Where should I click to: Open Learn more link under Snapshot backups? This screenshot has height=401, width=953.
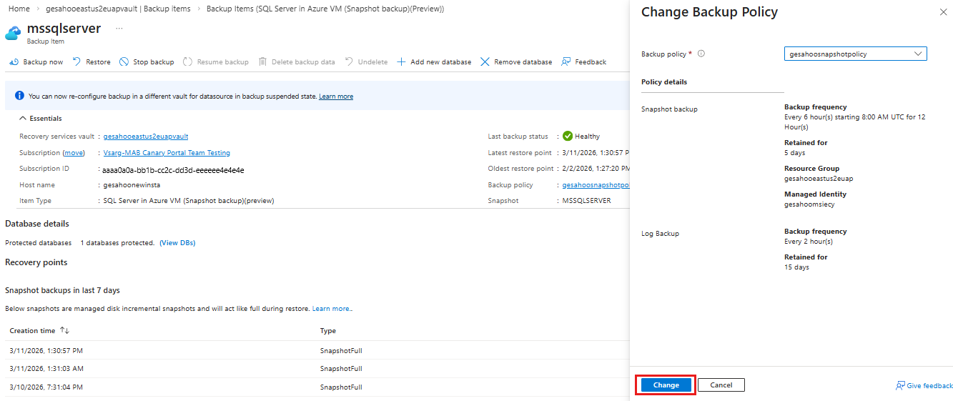[x=332, y=309]
